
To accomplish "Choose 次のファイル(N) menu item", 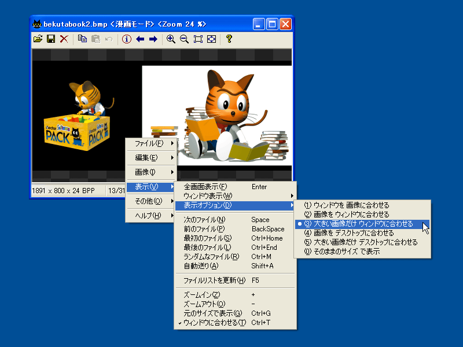I will [x=236, y=220].
